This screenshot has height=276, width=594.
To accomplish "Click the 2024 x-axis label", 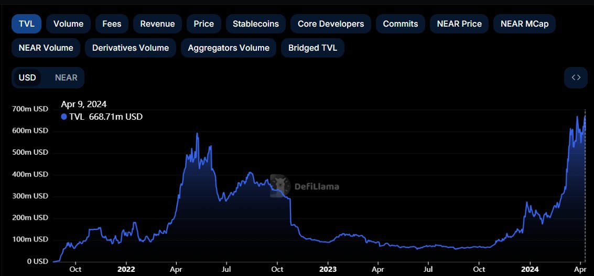I will (530, 270).
